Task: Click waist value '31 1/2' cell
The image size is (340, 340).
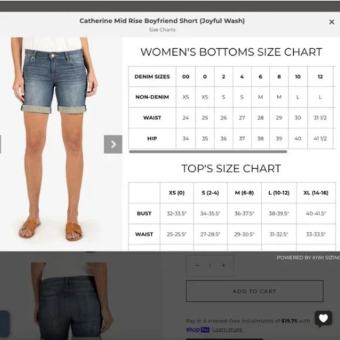Action: (320, 118)
